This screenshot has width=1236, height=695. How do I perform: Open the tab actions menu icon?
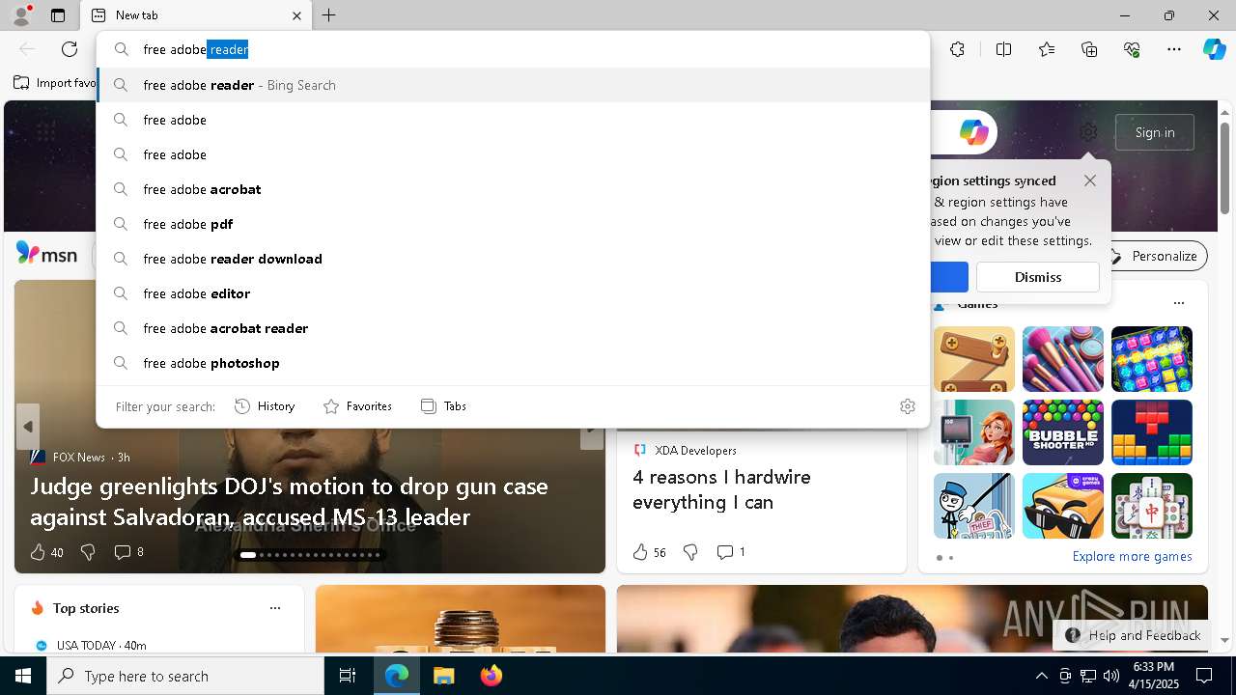point(58,15)
